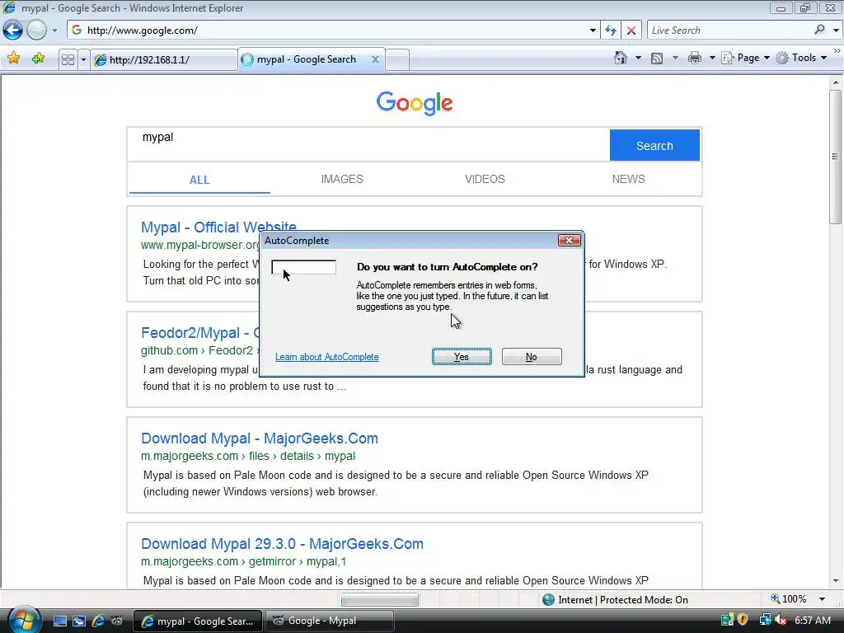844x633 pixels.
Task: Click the Show Desktop quick launch icon
Action: (59, 621)
